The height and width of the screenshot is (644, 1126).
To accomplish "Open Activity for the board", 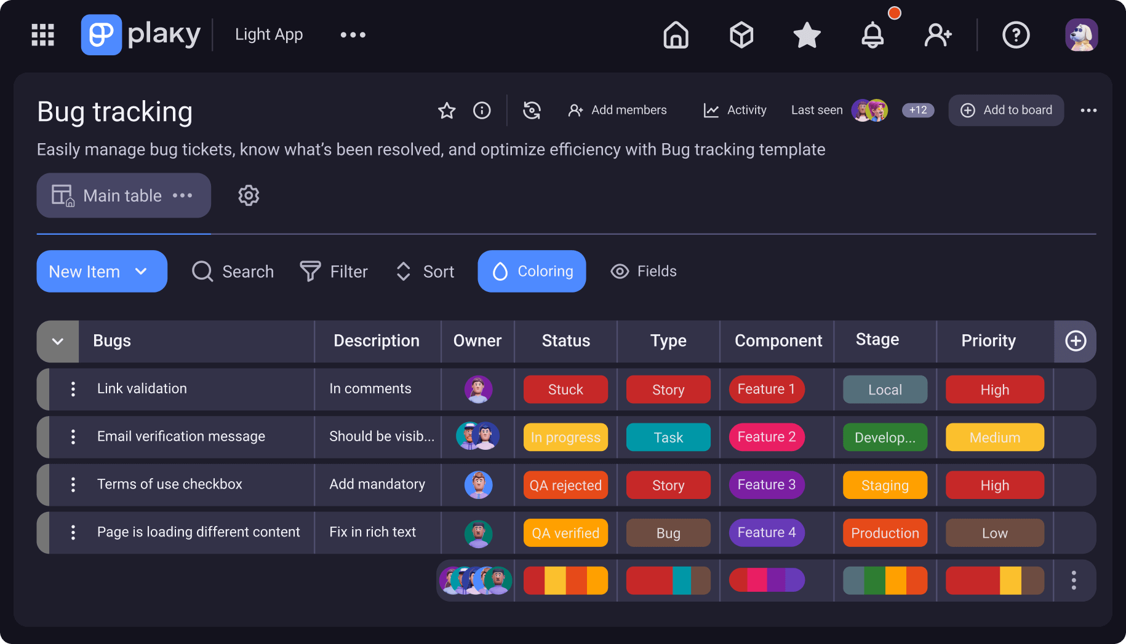I will pos(734,110).
